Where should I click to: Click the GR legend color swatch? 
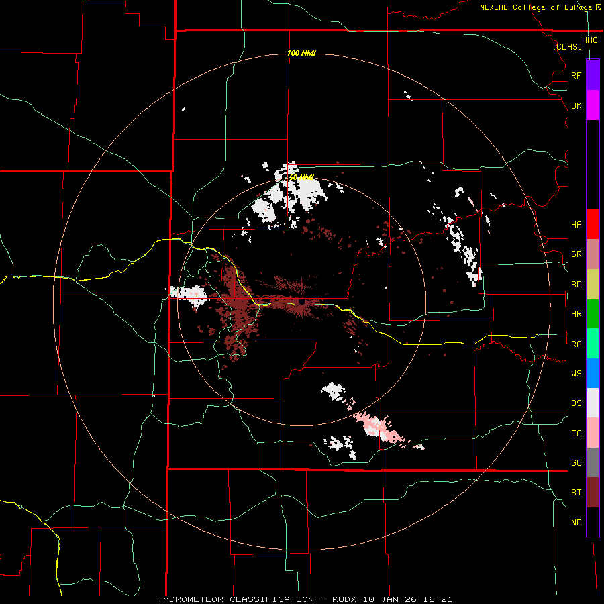[593, 254]
